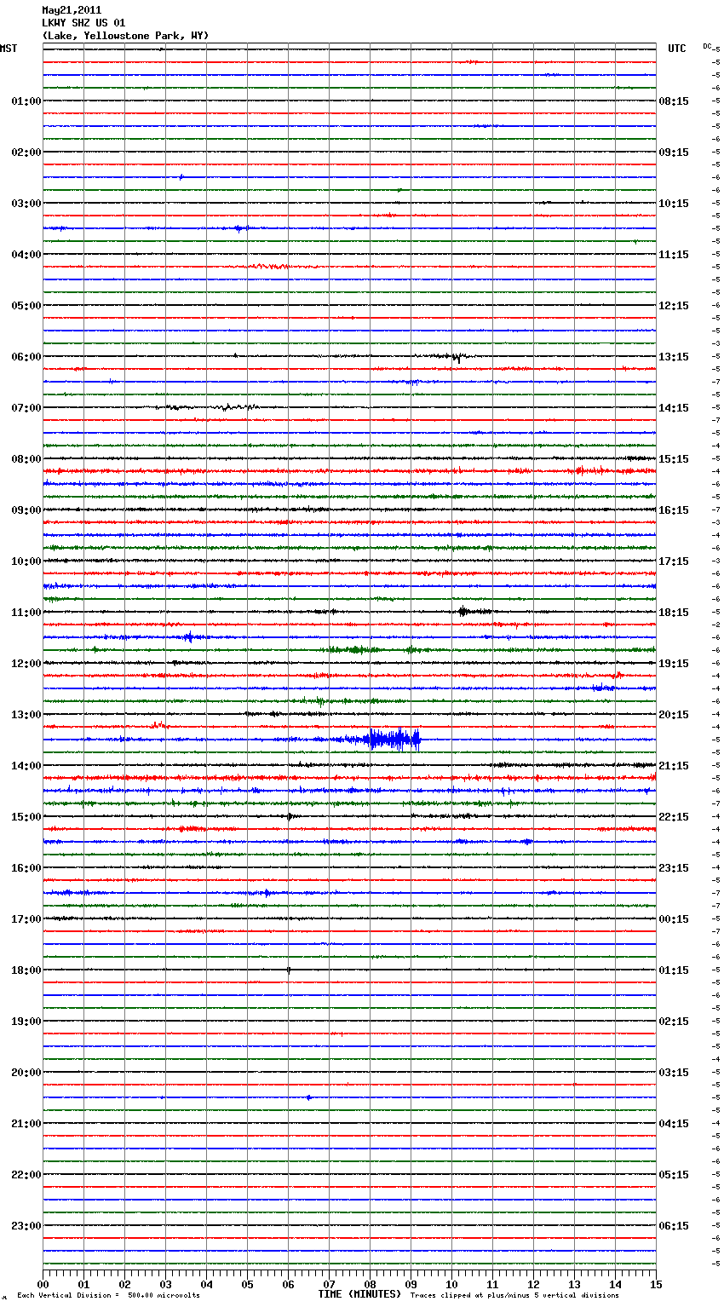Click the DC offset column header

pyautogui.click(x=707, y=46)
